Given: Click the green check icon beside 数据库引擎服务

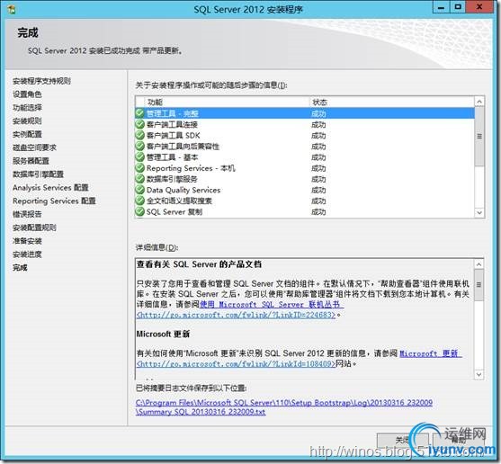Looking at the screenshot, I should (x=139, y=179).
